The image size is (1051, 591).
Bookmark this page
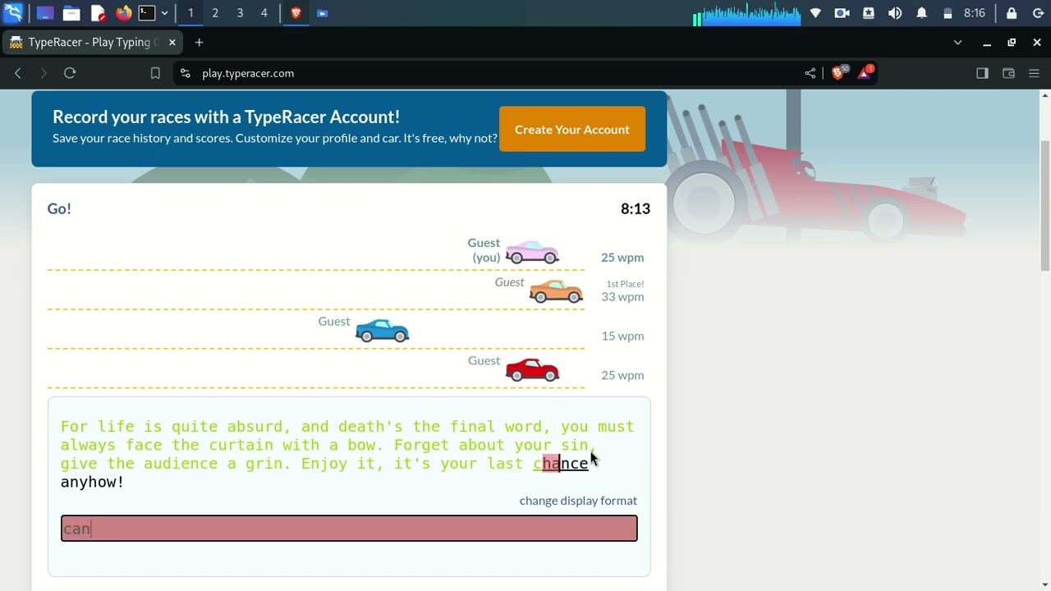(155, 73)
